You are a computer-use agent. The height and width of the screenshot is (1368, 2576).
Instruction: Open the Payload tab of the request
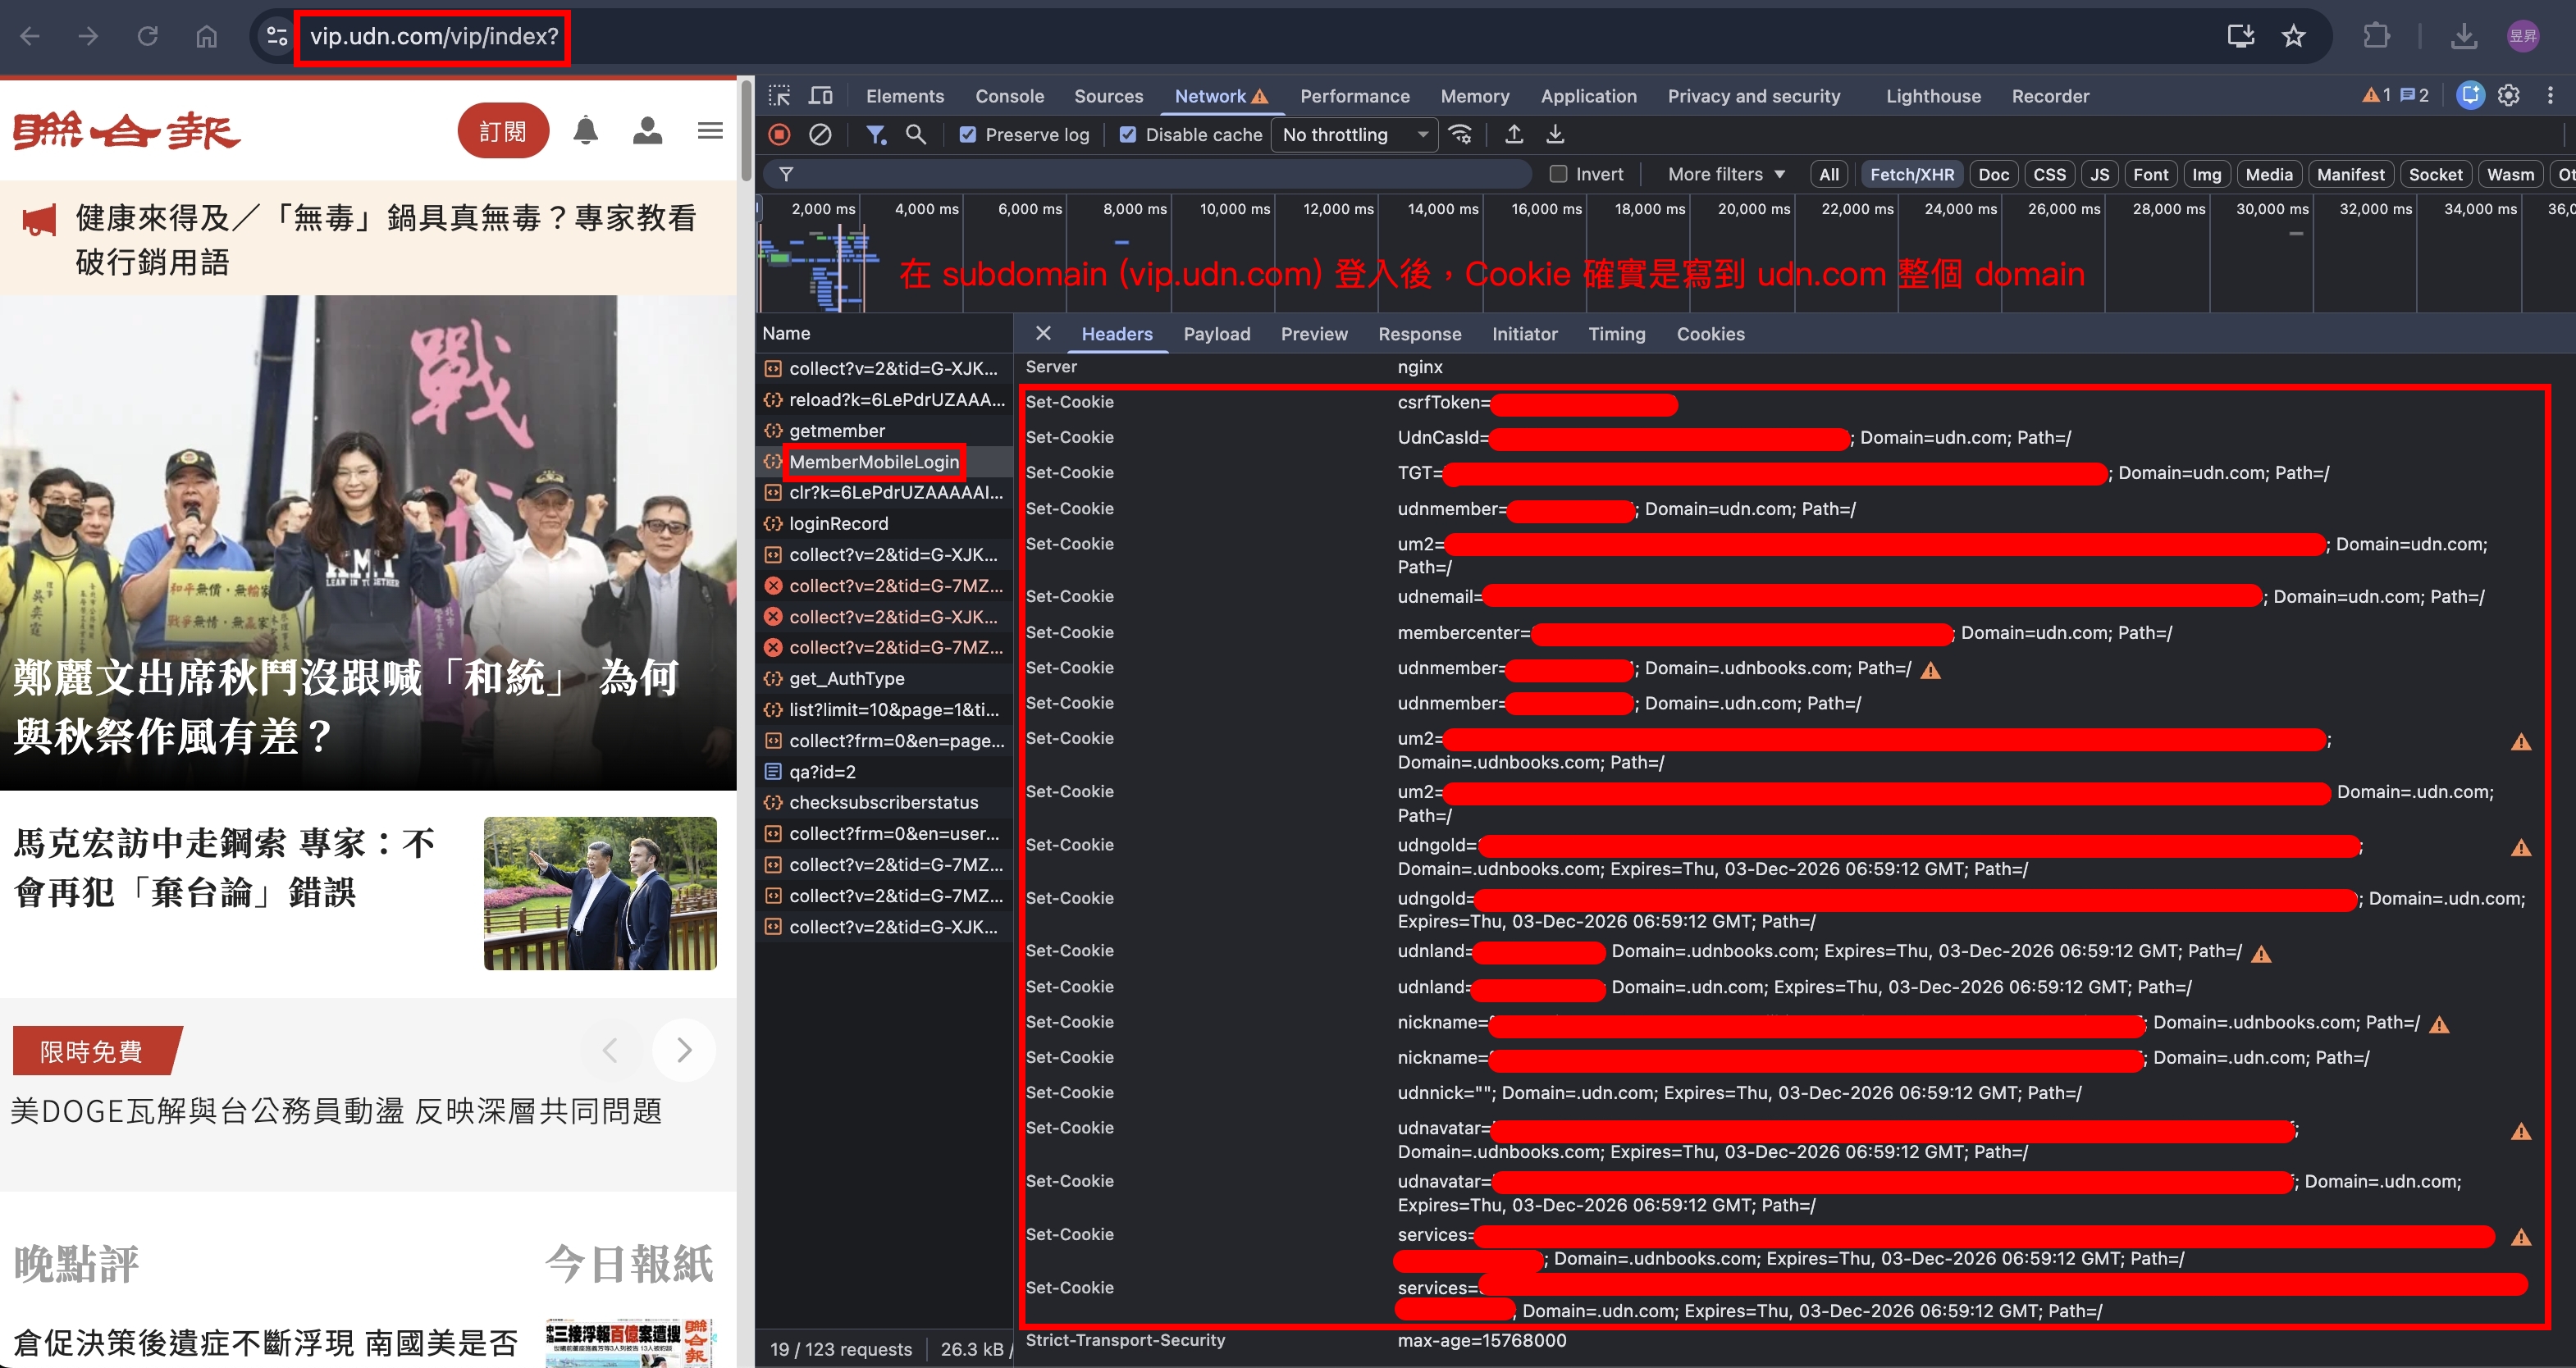click(1216, 334)
